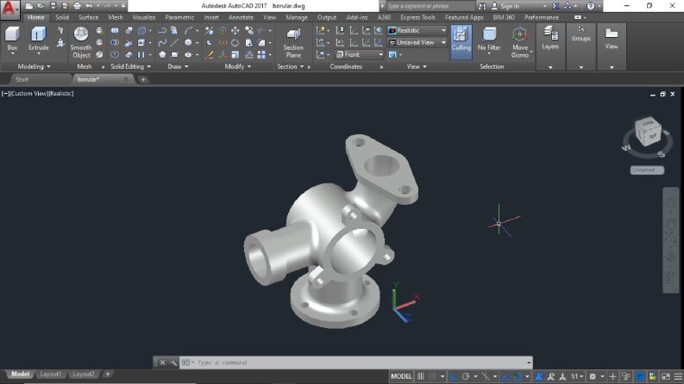Viewport: 684px width, 384px height.
Task: Open the Front UCS dropdown
Action: tap(360, 54)
